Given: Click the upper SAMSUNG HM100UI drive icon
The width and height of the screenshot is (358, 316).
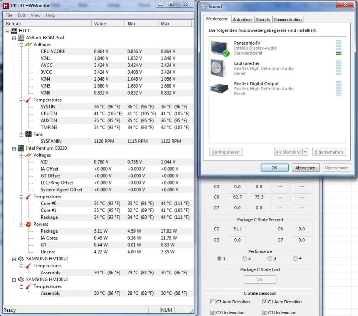Looking at the screenshot, I should click(x=21, y=259).
